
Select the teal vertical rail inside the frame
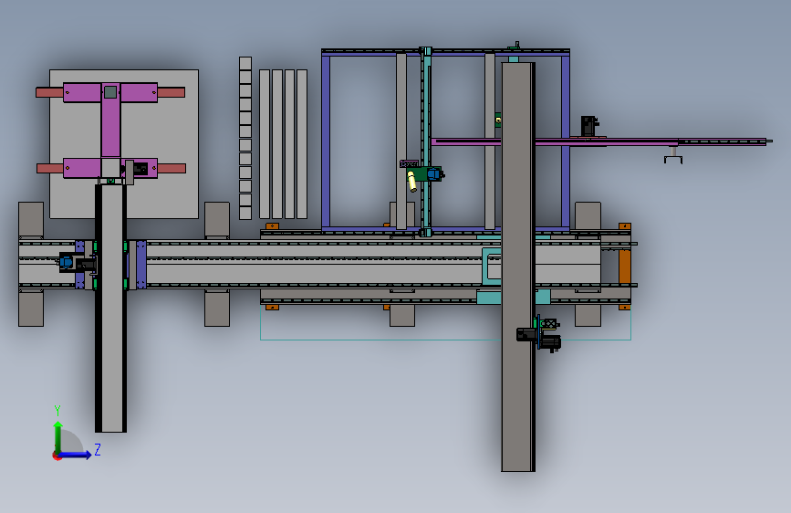pos(426,141)
